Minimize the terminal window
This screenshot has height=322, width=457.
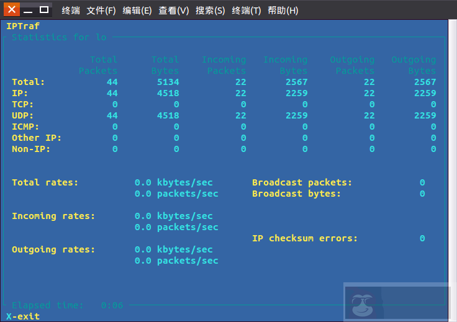28,9
